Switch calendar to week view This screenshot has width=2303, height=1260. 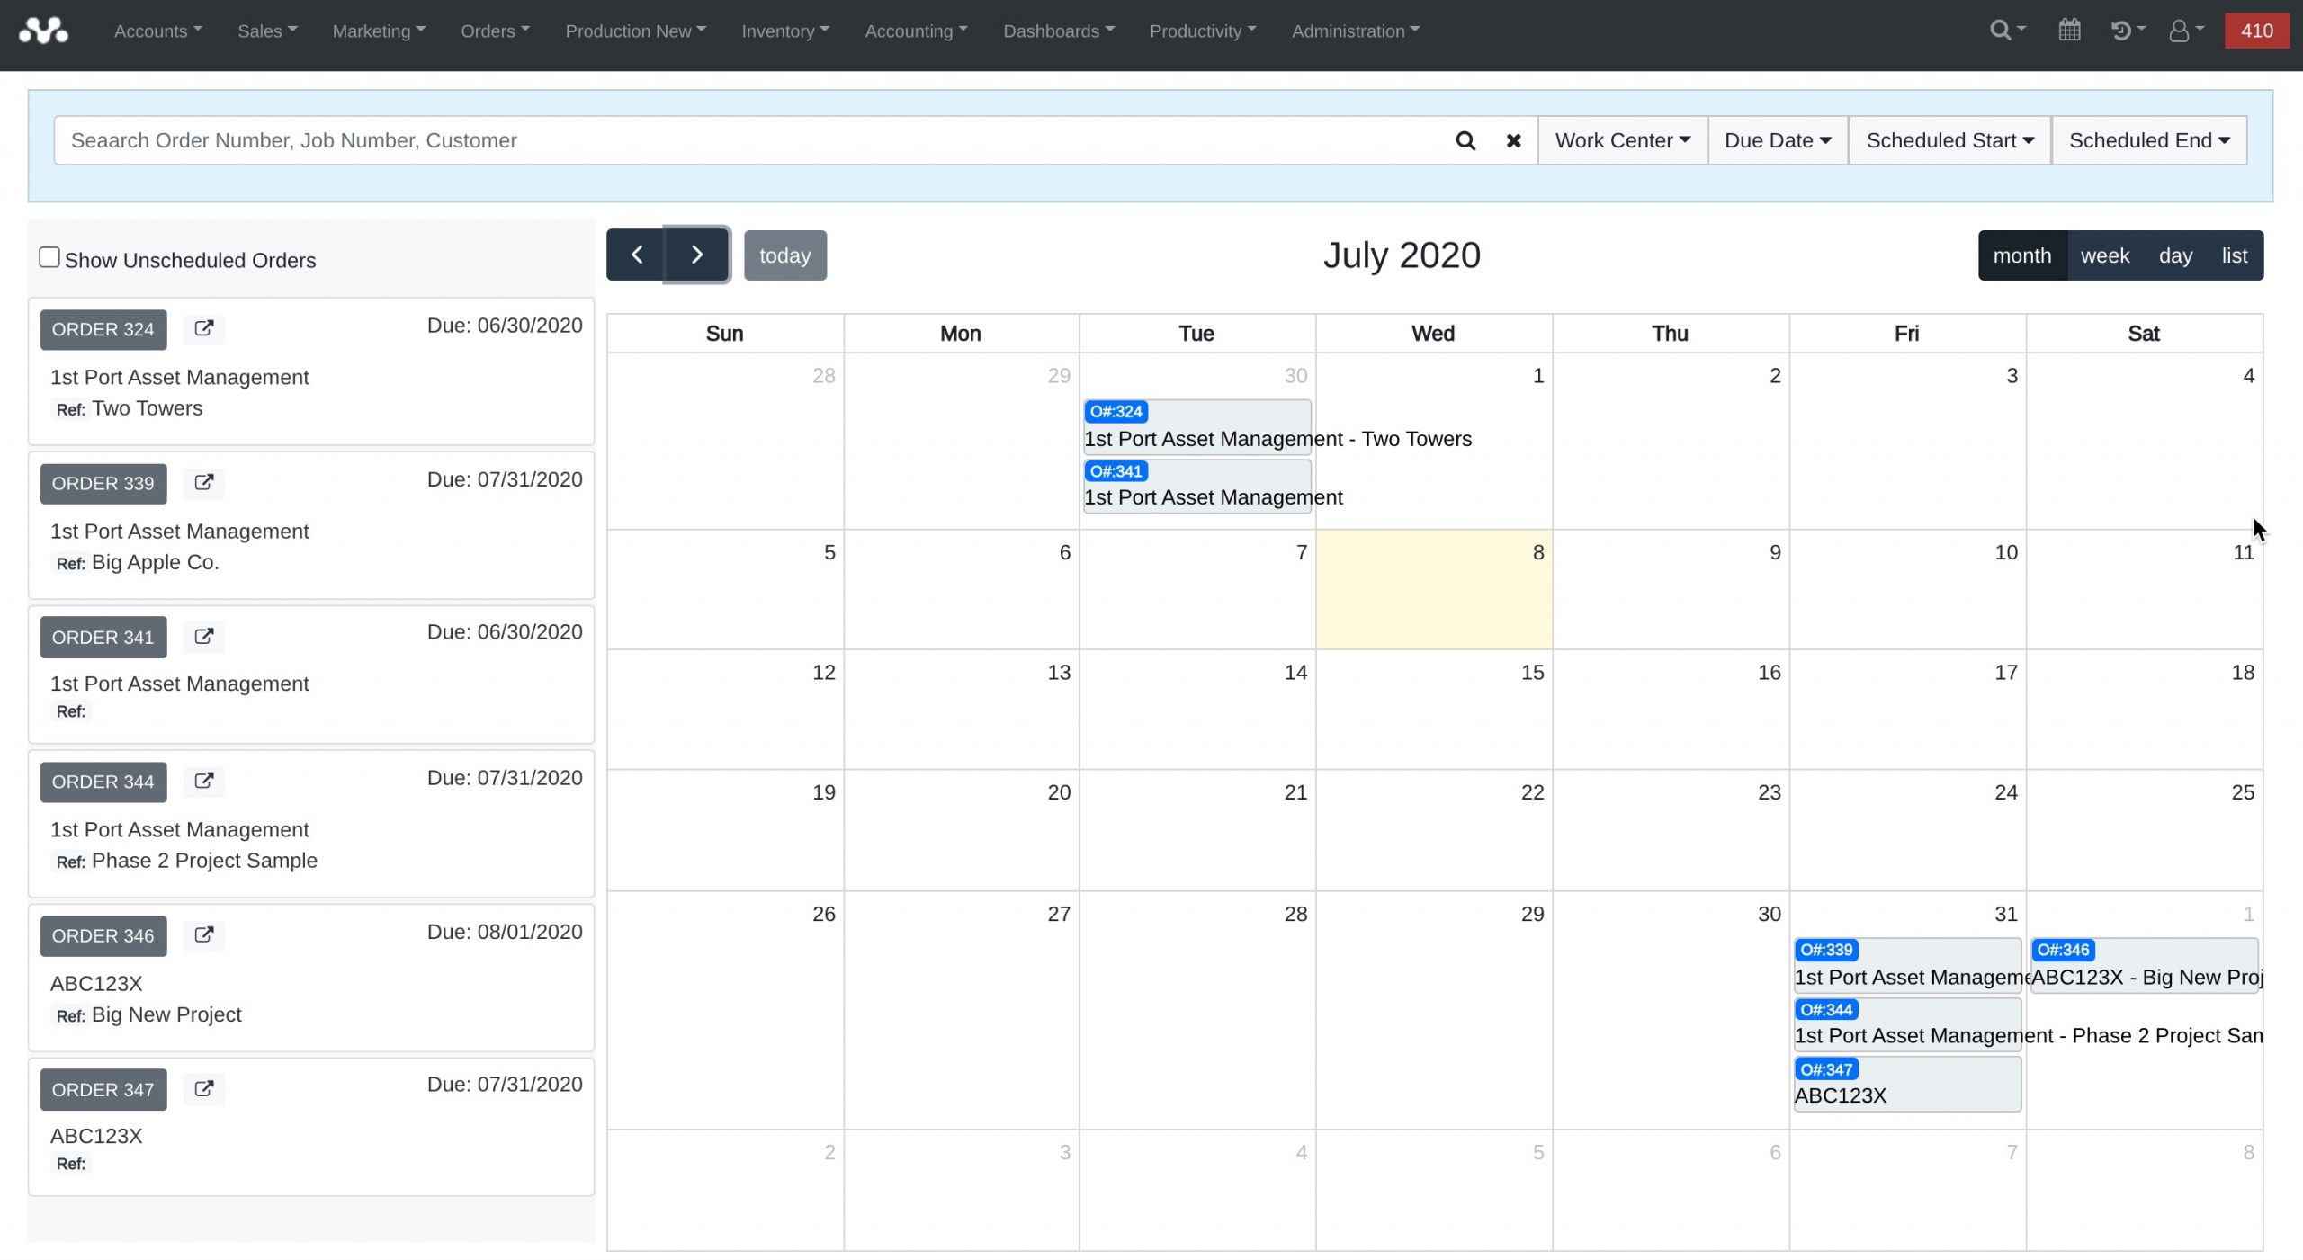click(2105, 255)
